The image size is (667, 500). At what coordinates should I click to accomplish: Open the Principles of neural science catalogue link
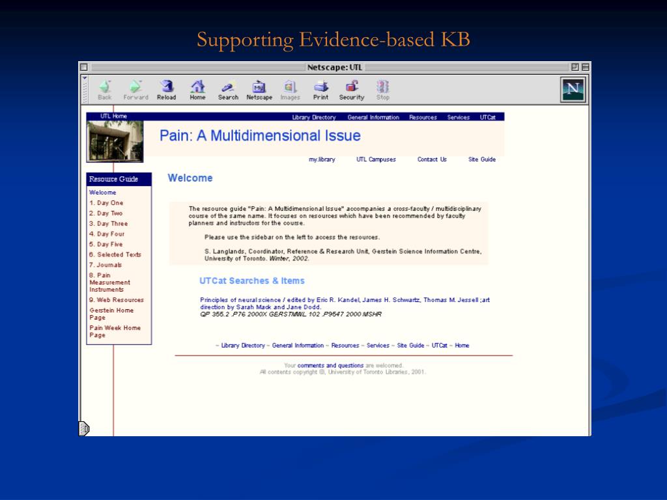[345, 303]
